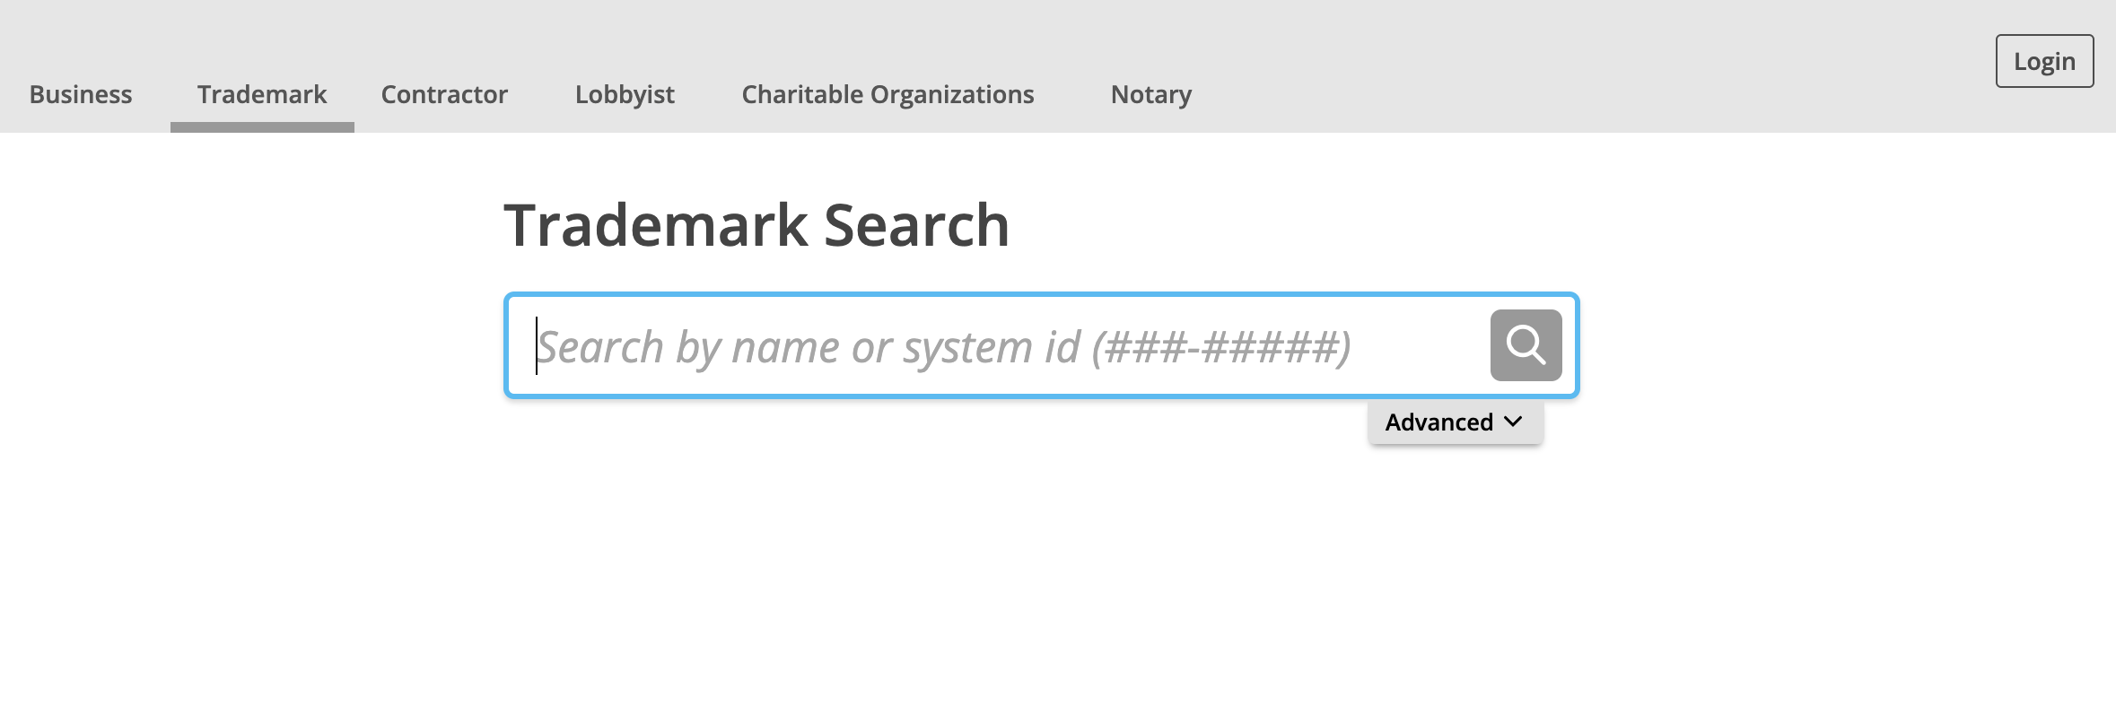Viewport: 2116px width, 705px height.
Task: Expand the Advanced search options
Action: pyautogui.click(x=1455, y=422)
